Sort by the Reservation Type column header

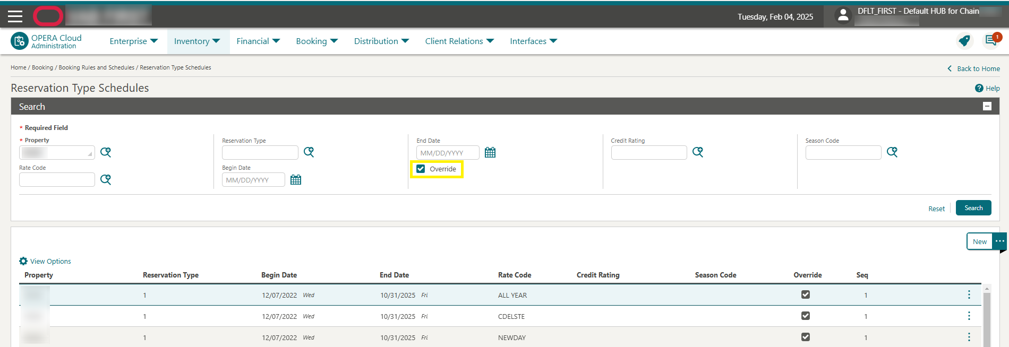coord(170,275)
